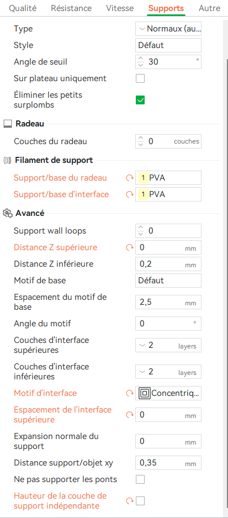This screenshot has height=518, width=228.
Task: Enable Ne pas supporter les ponts
Action: [140, 479]
